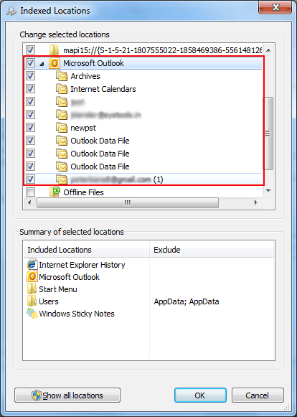
Task: Select Users in the included locations list
Action: pos(49,301)
